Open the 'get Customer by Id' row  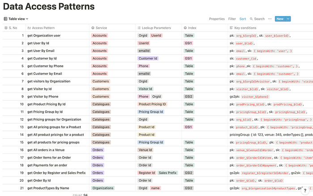point(42,58)
